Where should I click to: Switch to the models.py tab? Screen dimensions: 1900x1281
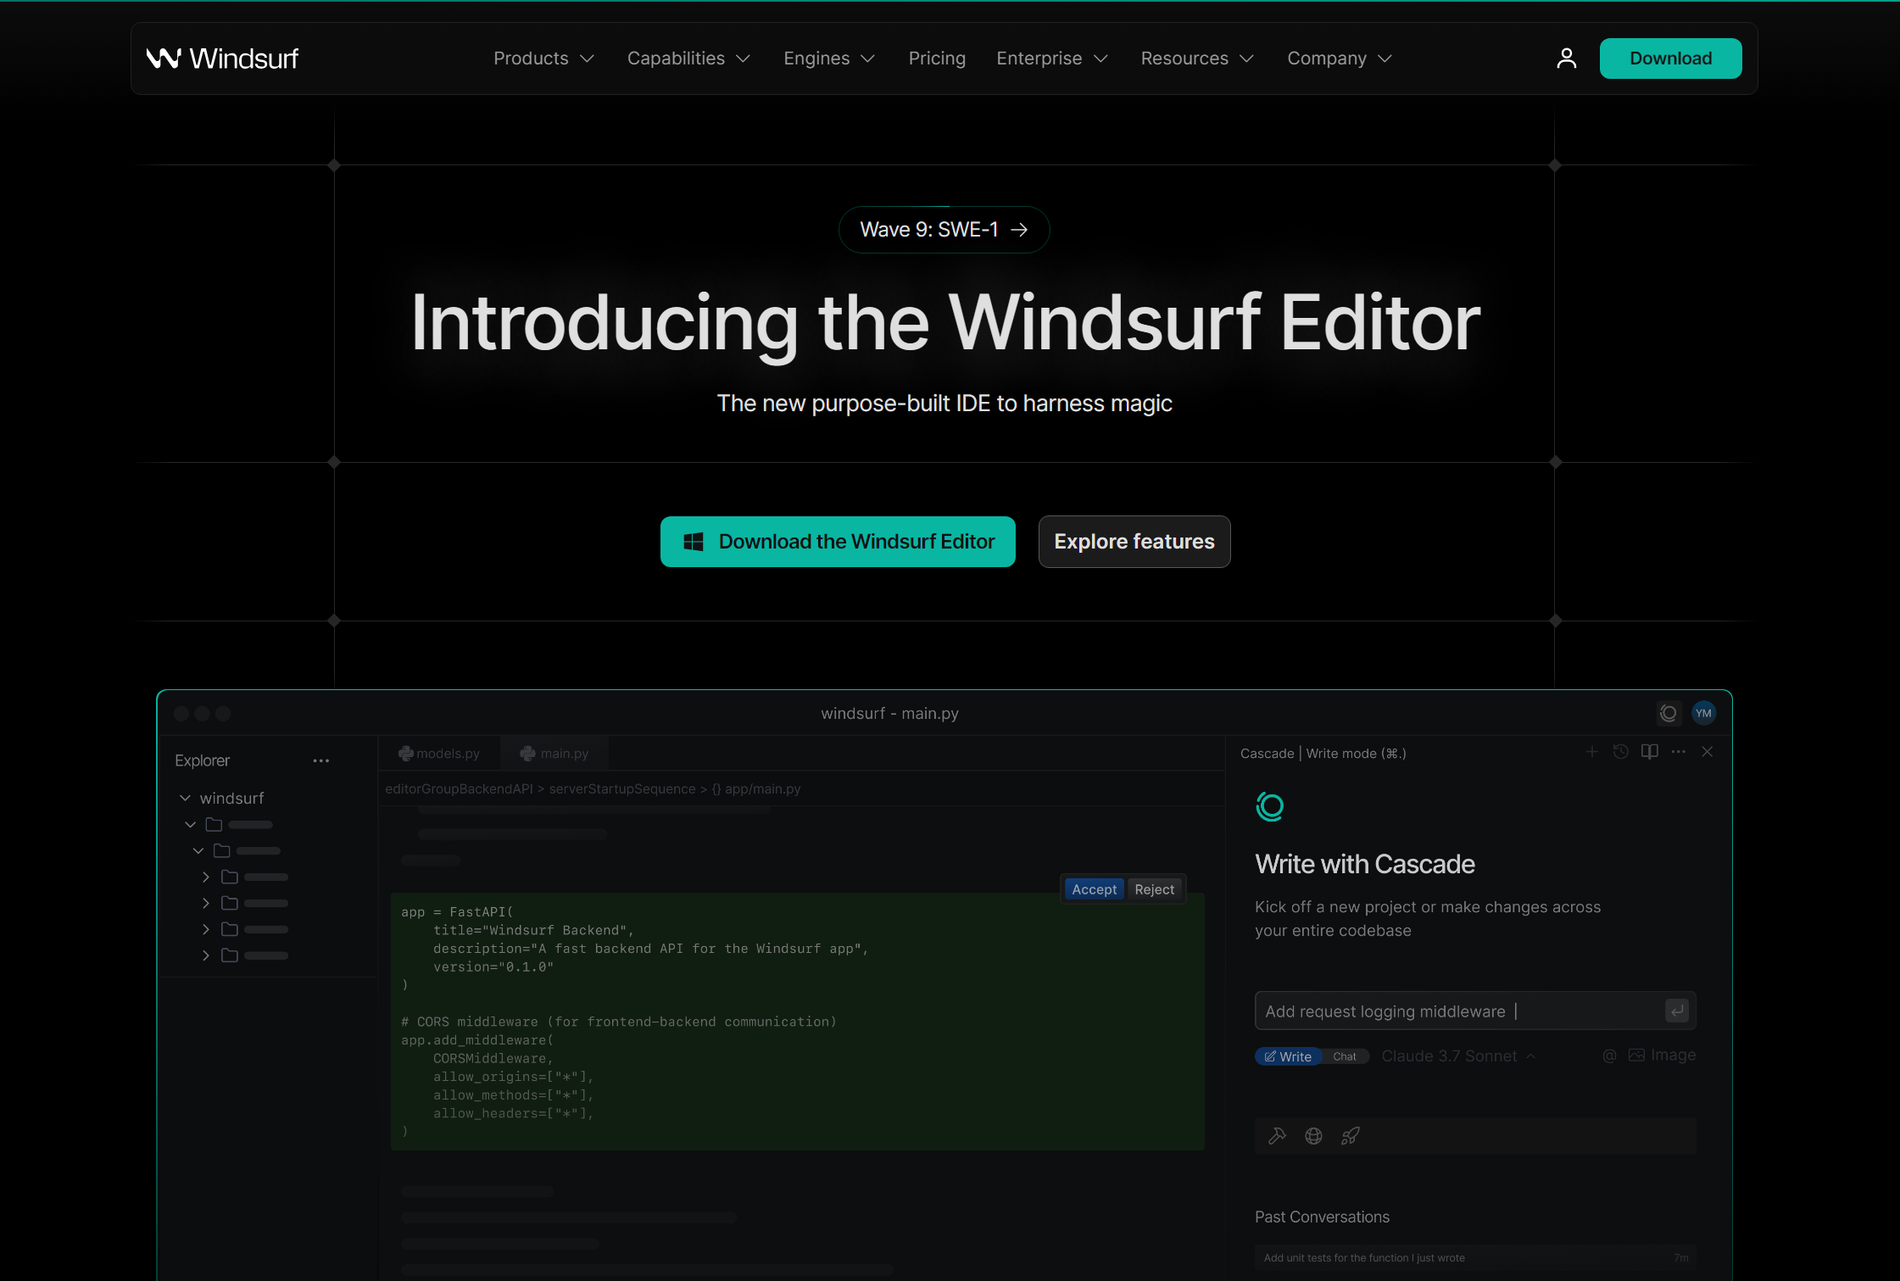pyautogui.click(x=439, y=754)
